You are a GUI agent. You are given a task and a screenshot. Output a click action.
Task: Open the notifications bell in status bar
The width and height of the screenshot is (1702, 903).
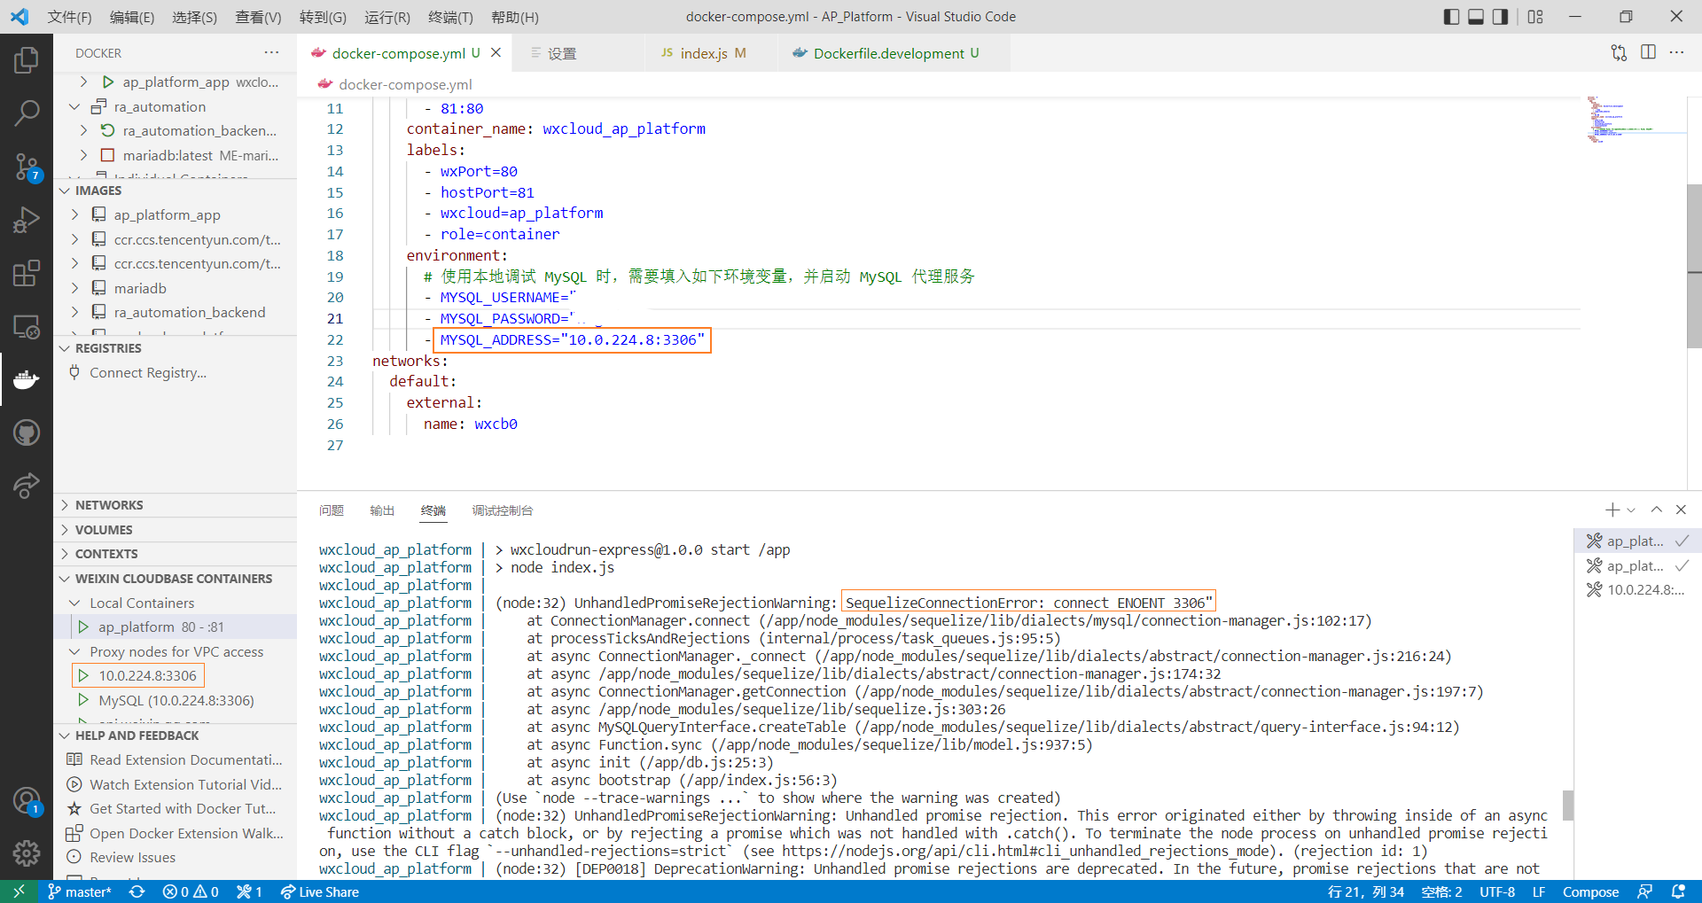click(x=1677, y=891)
